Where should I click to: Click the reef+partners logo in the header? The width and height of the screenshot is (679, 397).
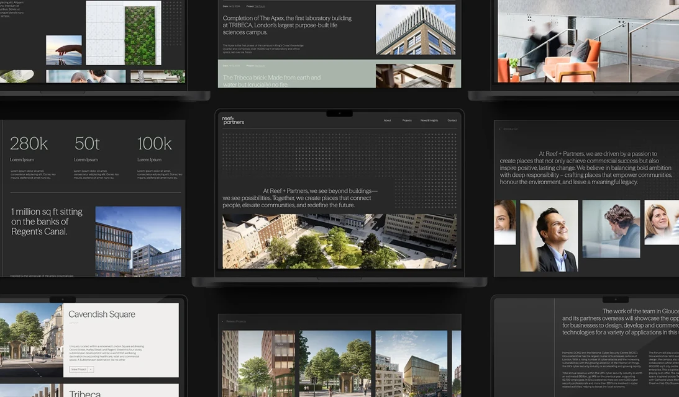[233, 121]
